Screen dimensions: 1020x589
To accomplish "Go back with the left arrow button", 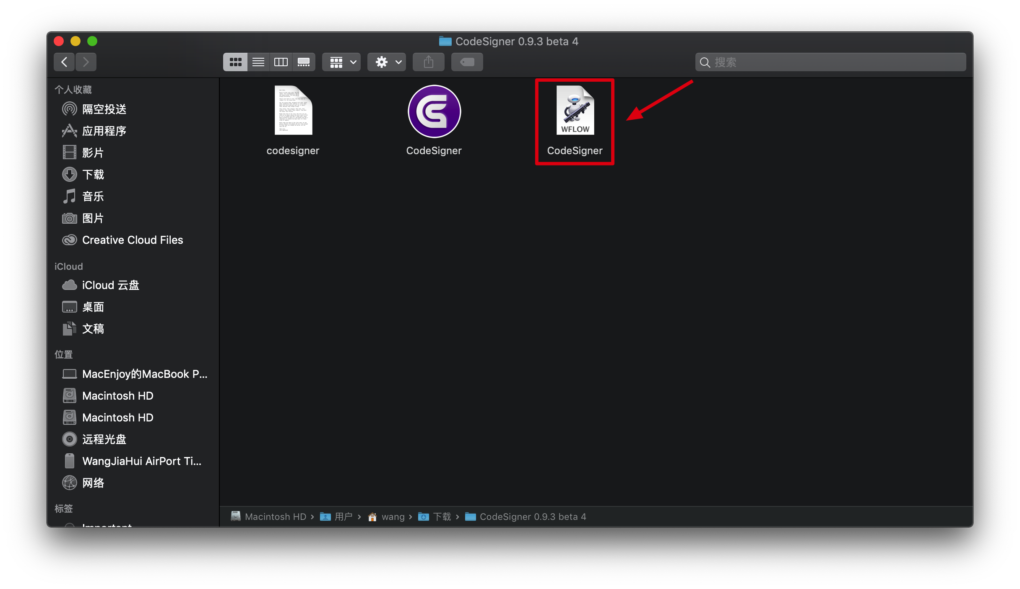I will point(64,62).
